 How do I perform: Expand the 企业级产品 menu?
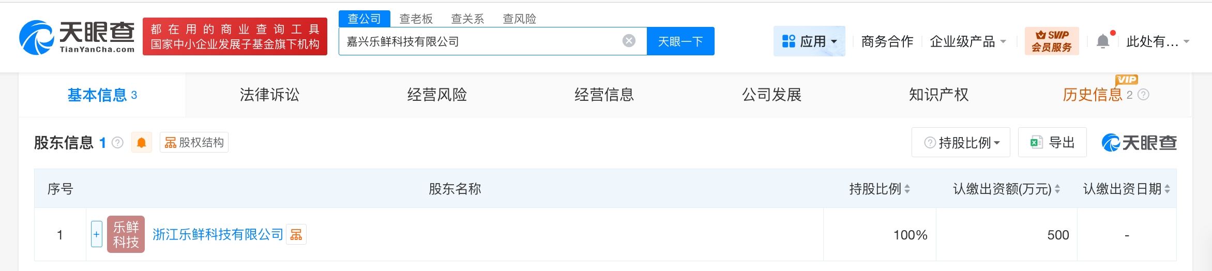tap(967, 41)
